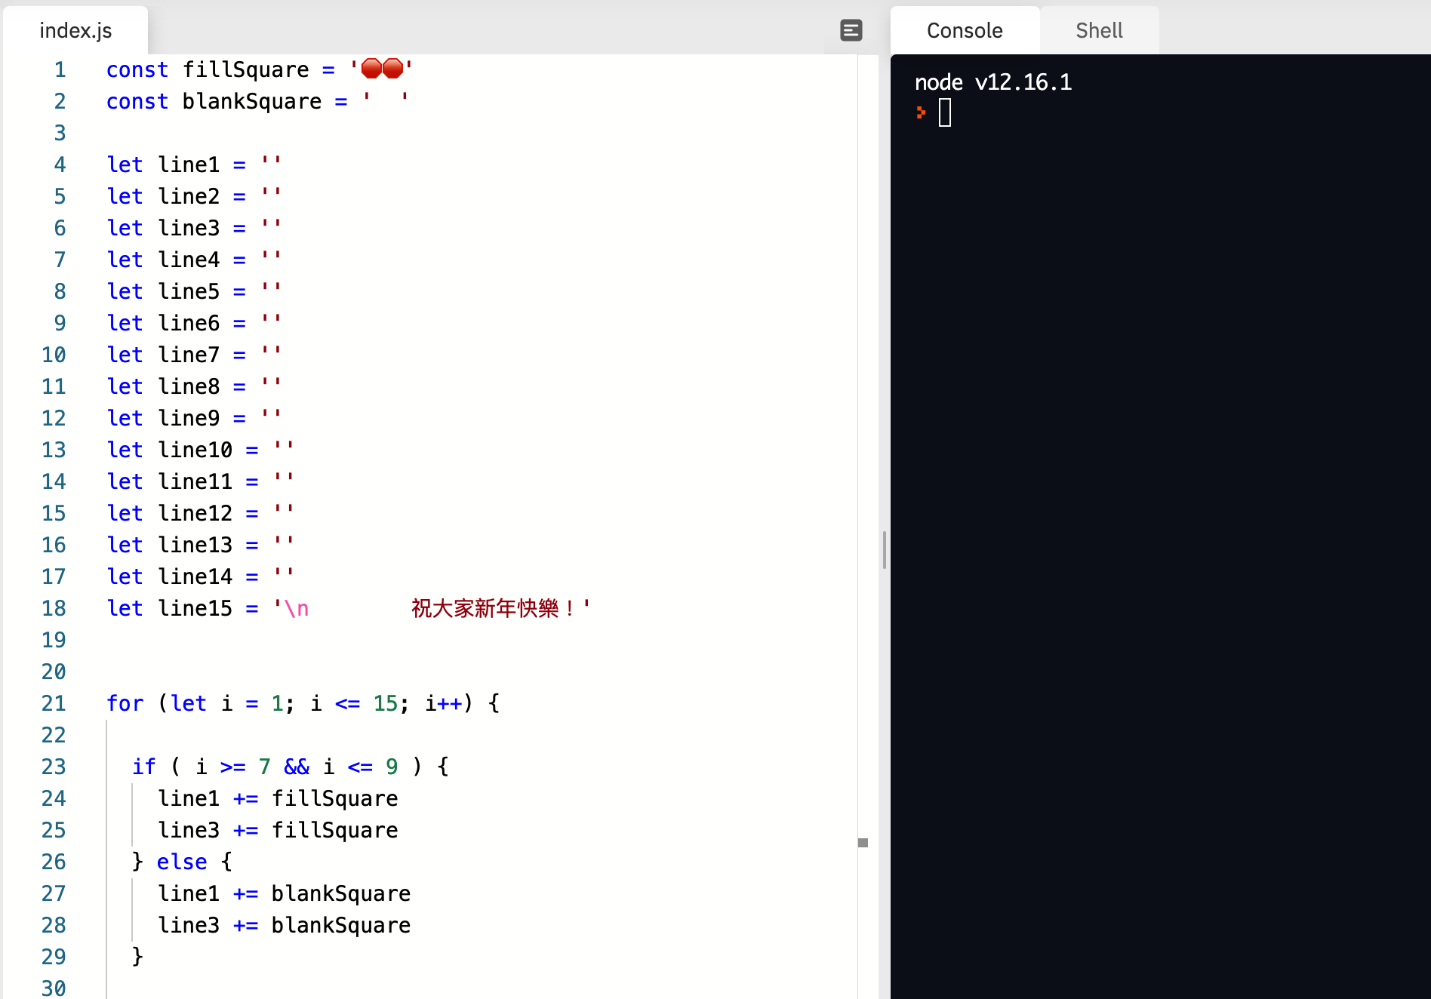Place cursor in empty line 19
The width and height of the screenshot is (1431, 999).
coord(302,640)
